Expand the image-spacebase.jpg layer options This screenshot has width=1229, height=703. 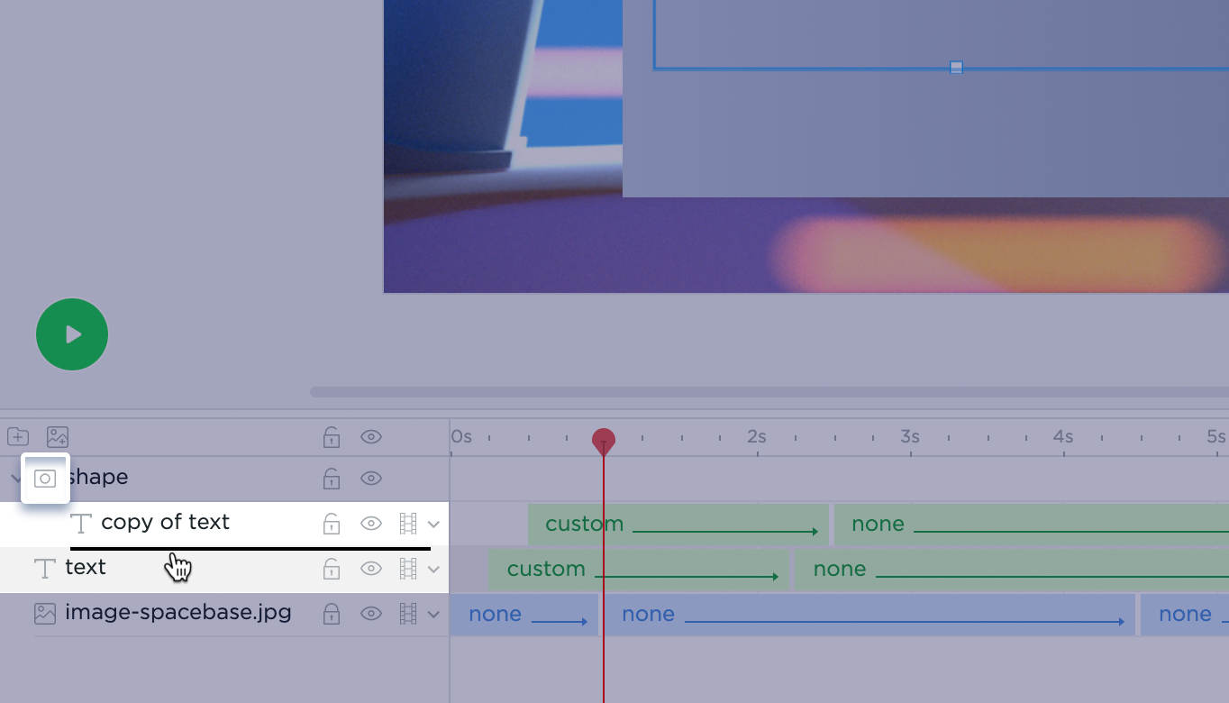pyautogui.click(x=433, y=615)
